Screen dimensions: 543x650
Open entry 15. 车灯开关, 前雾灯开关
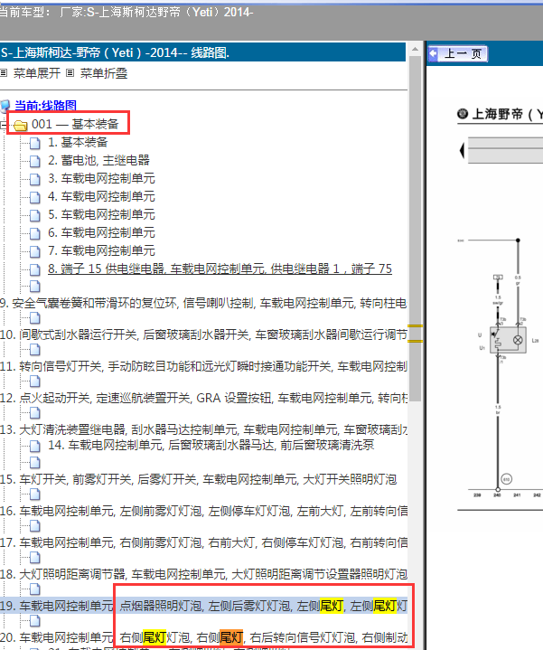[x=199, y=479]
